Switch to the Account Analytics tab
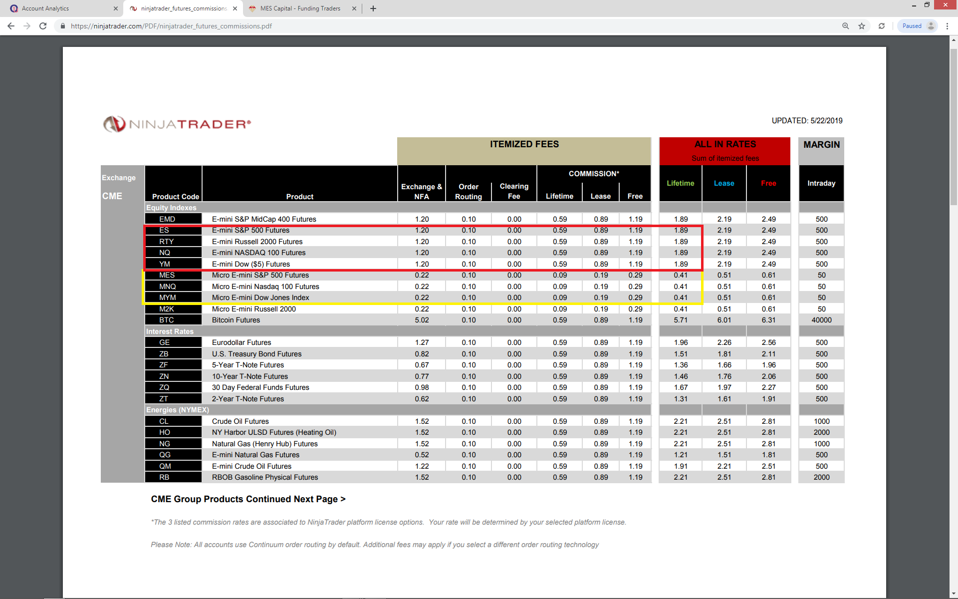Viewport: 958px width, 599px height. [62, 8]
